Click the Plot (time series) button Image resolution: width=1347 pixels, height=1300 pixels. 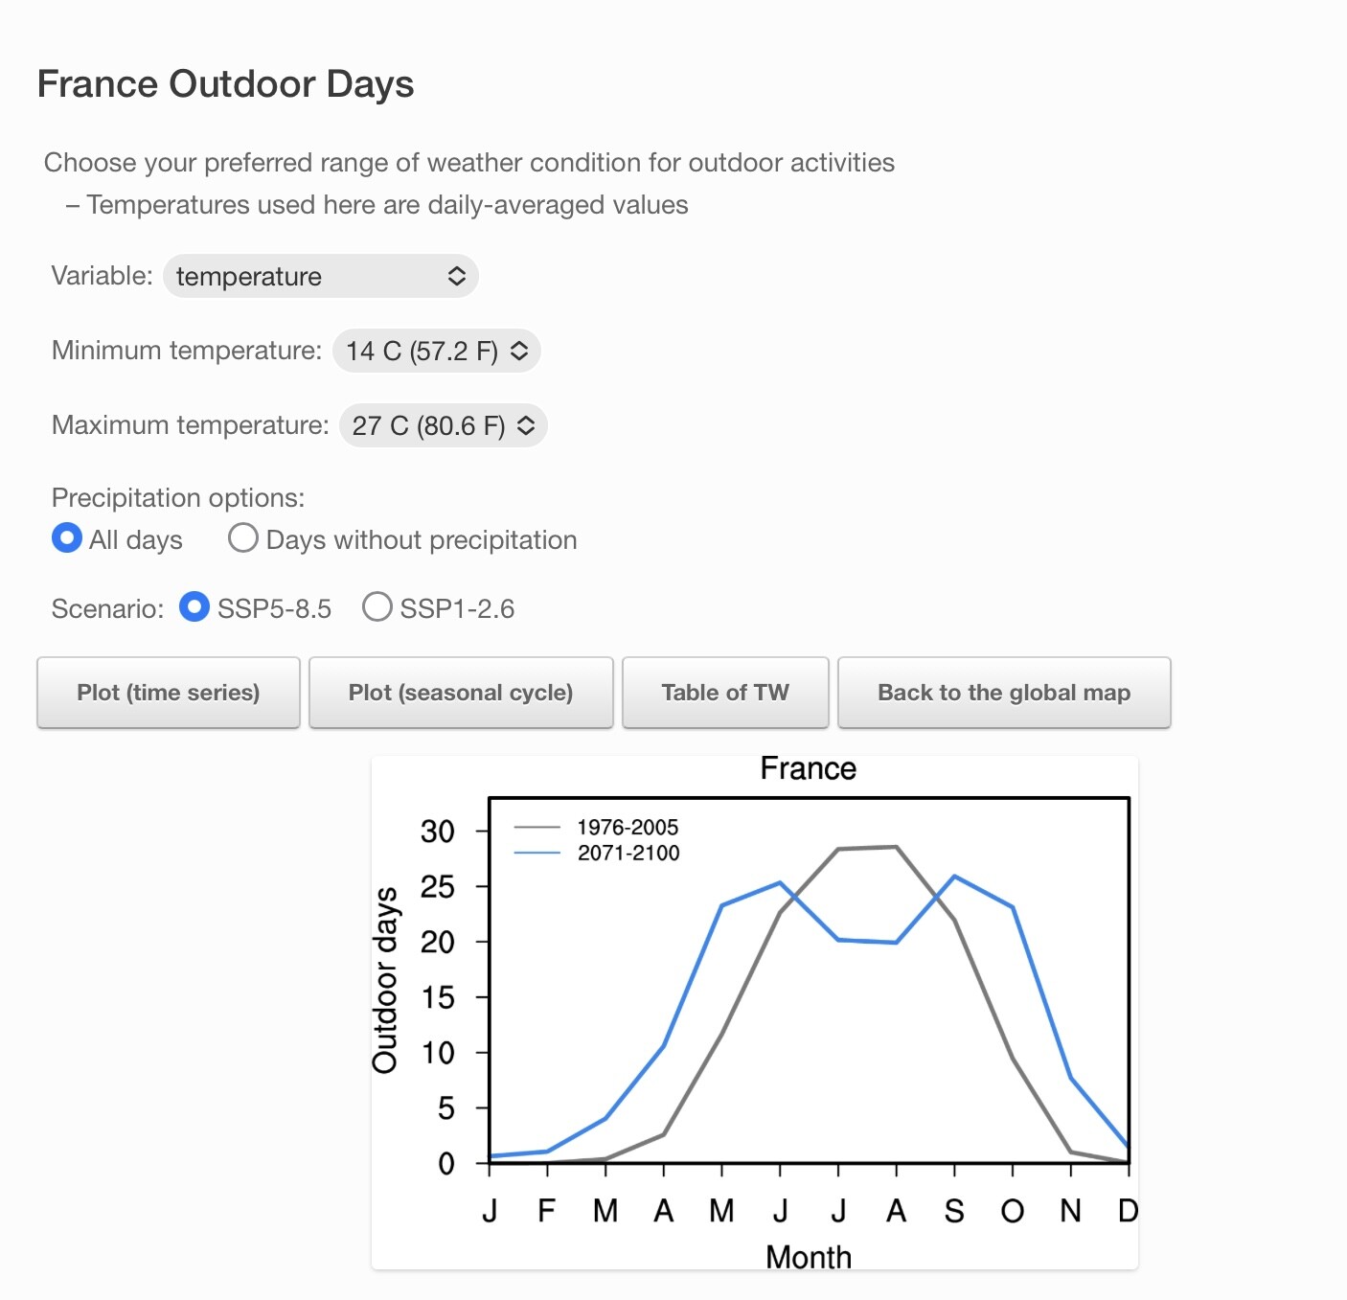(169, 693)
